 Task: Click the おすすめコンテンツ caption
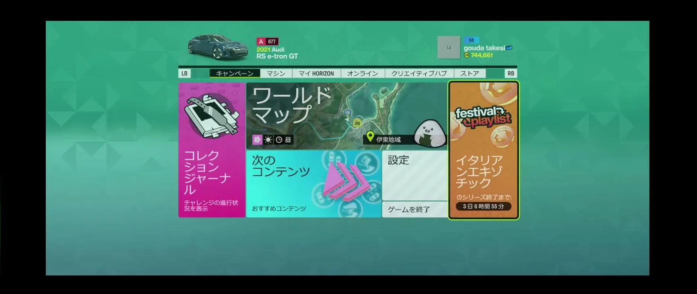point(279,209)
